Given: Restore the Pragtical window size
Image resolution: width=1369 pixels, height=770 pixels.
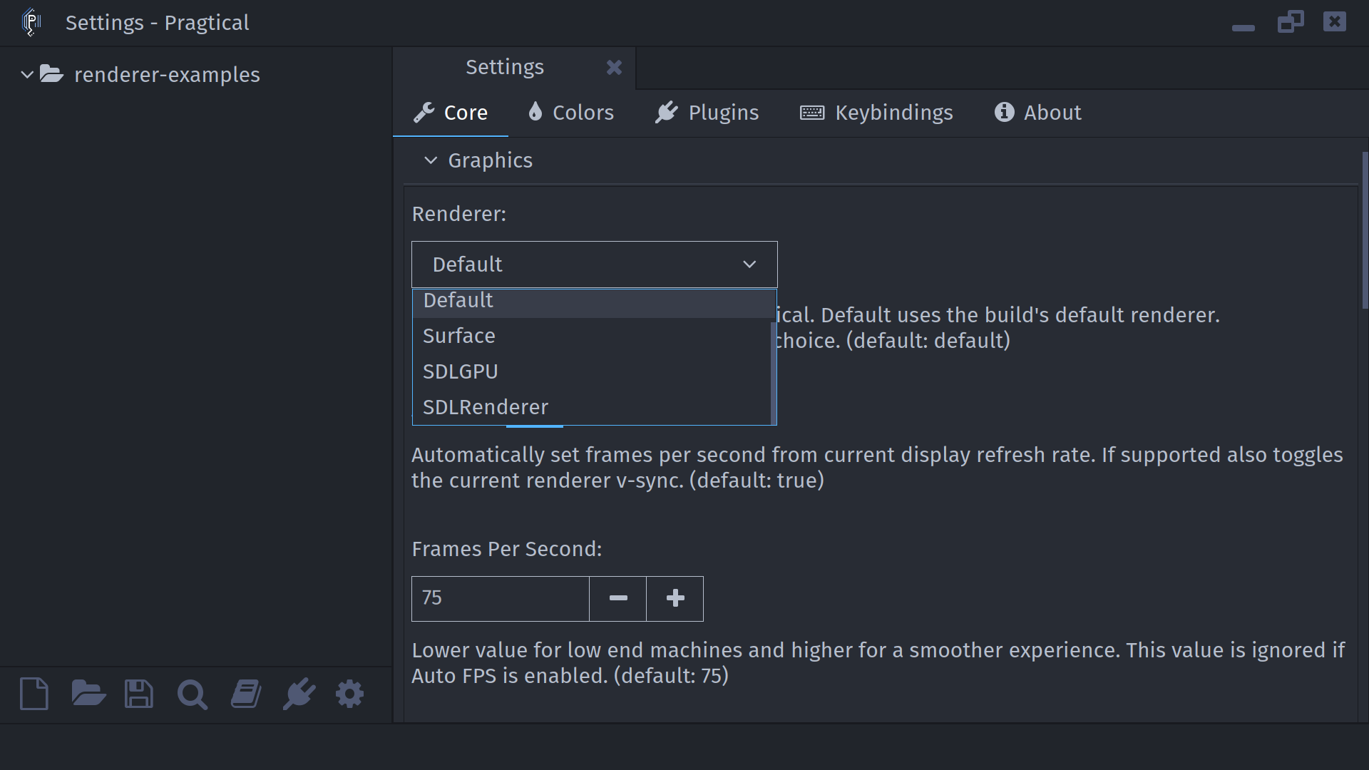Looking at the screenshot, I should click(x=1290, y=22).
